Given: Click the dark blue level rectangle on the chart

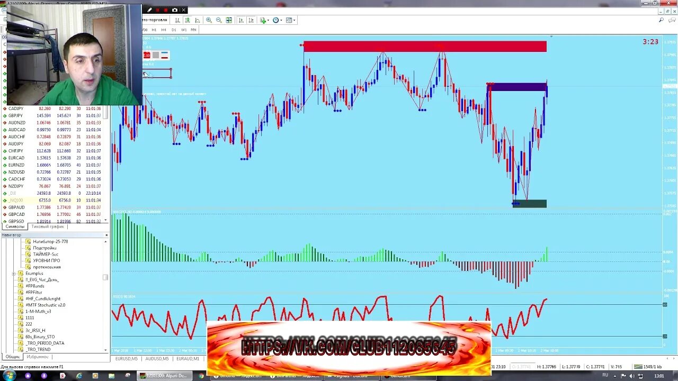Looking at the screenshot, I should click(517, 87).
